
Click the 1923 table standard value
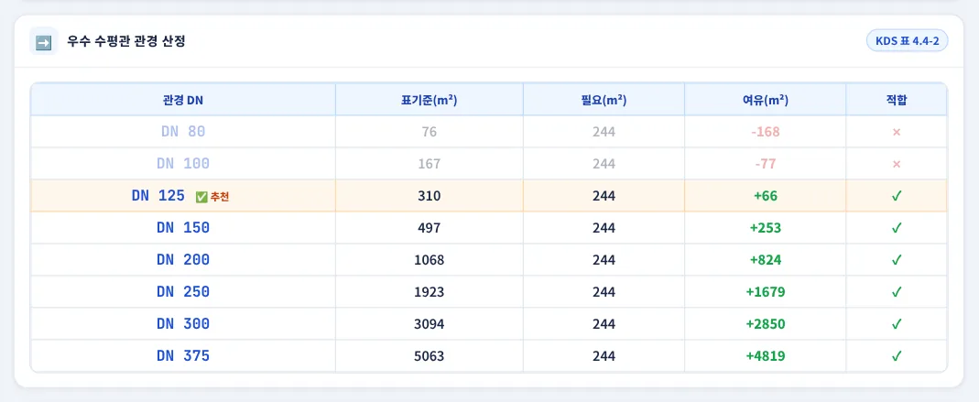[429, 292]
